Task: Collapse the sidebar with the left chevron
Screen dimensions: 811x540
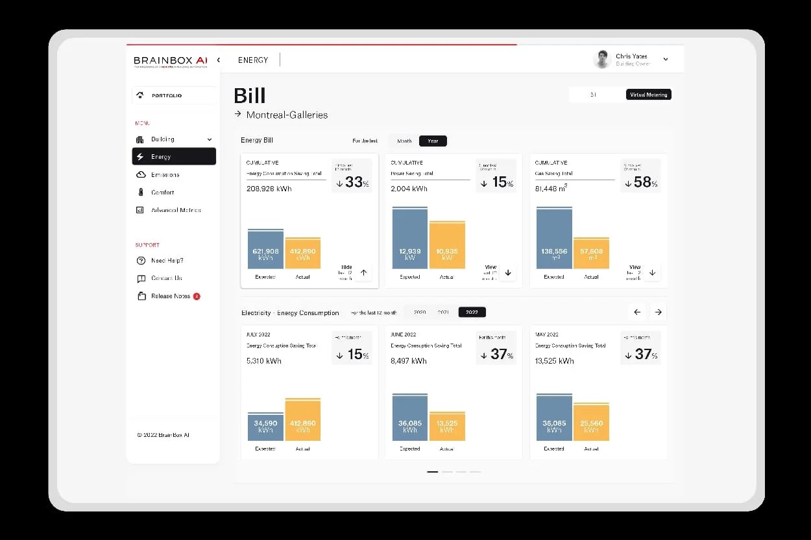Action: point(219,60)
